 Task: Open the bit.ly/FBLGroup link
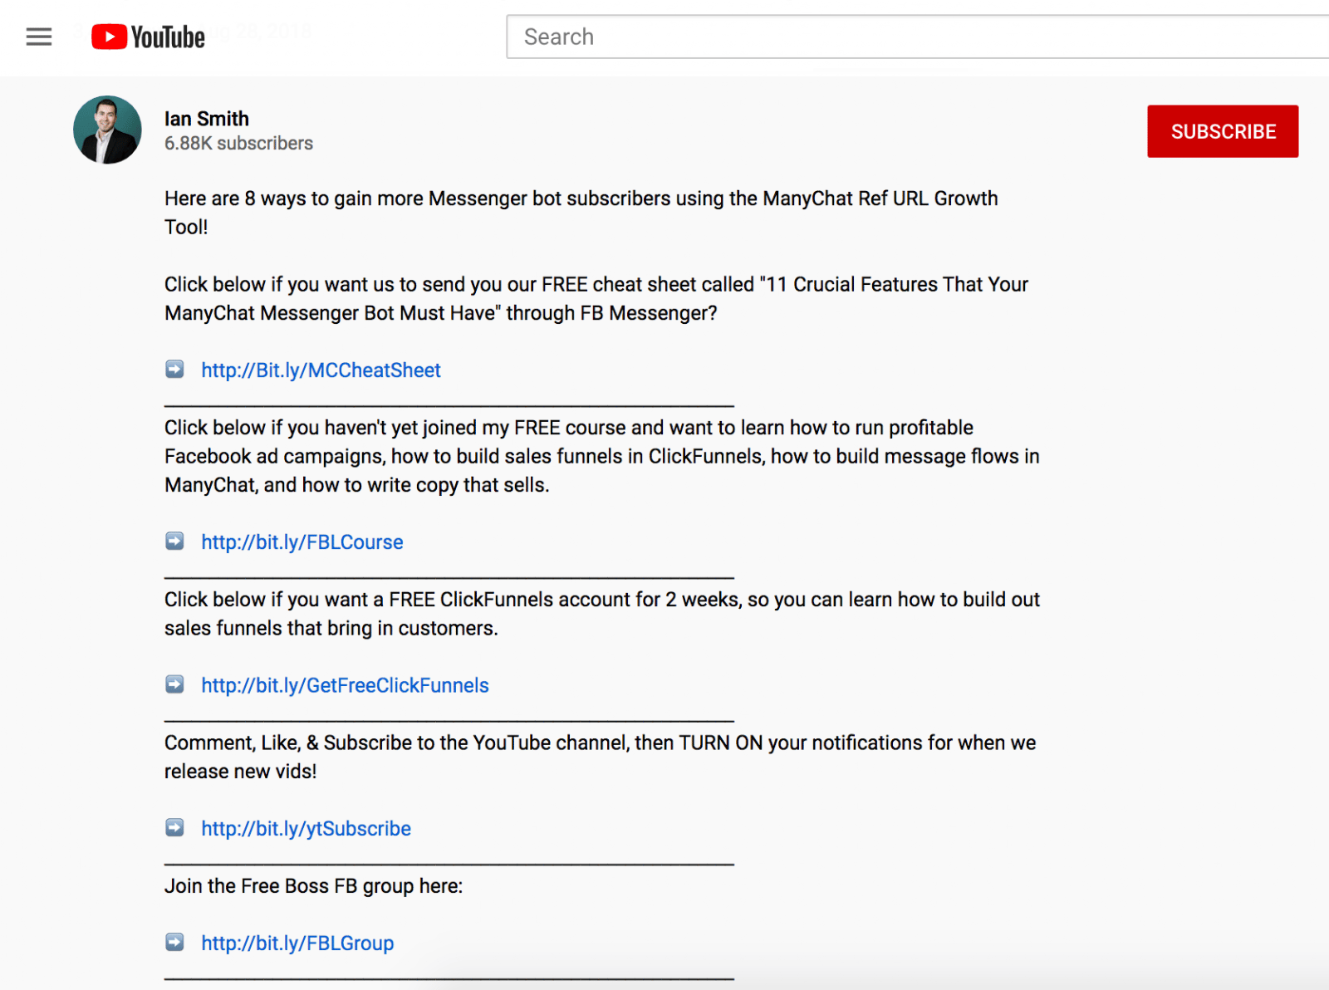pyautogui.click(x=297, y=943)
